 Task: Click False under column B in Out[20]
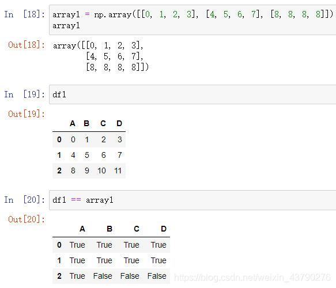coord(103,276)
